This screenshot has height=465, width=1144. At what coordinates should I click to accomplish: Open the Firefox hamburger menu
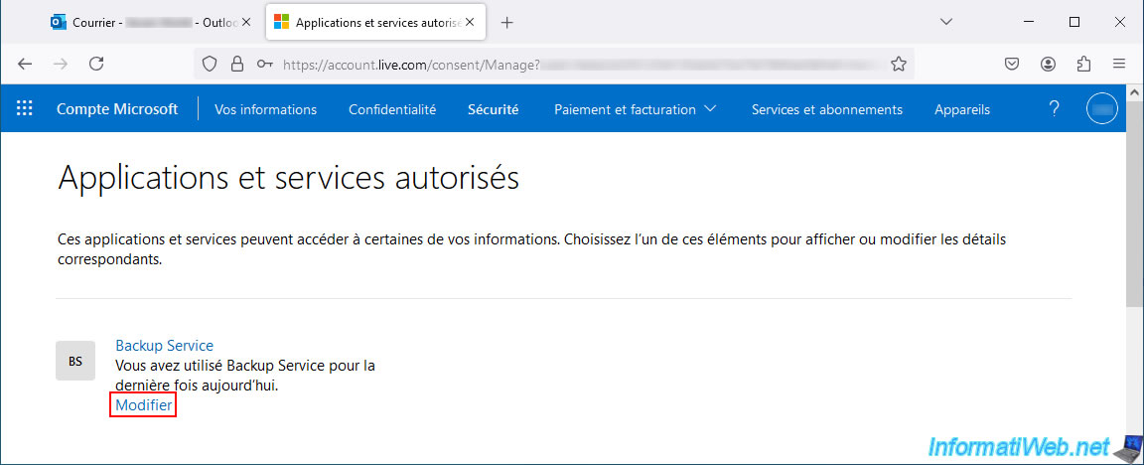[1119, 65]
